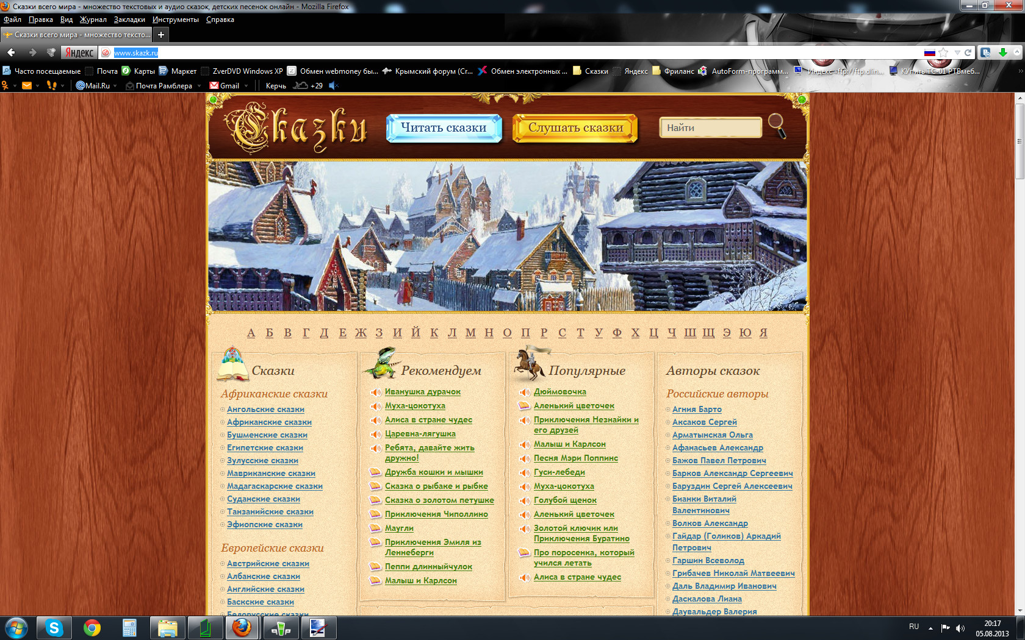Open the address bar history dropdown arrow
This screenshot has height=640, width=1025.
[957, 52]
